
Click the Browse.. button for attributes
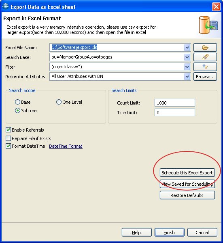coord(205,77)
